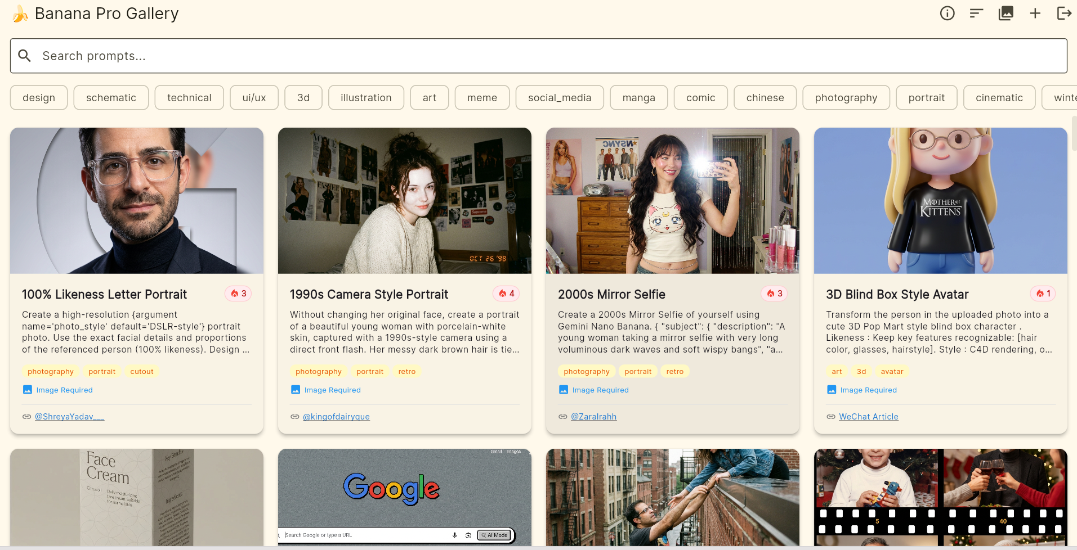1077x550 pixels.
Task: Click the retro tag on 2000s Mirror Selfie card
Action: pyautogui.click(x=675, y=372)
